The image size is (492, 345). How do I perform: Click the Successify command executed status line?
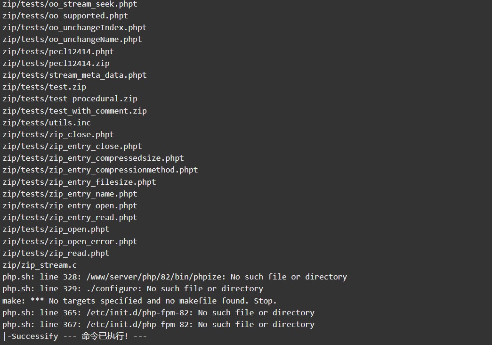[74, 336]
